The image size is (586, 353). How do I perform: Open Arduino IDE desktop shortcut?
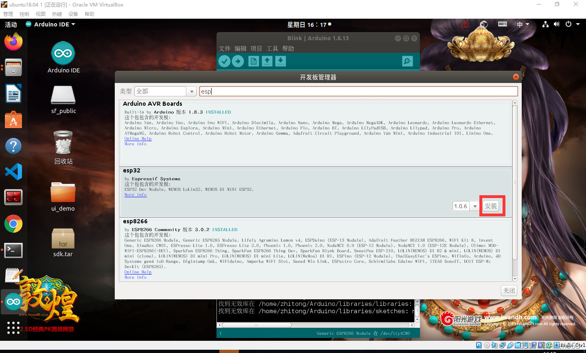click(63, 57)
